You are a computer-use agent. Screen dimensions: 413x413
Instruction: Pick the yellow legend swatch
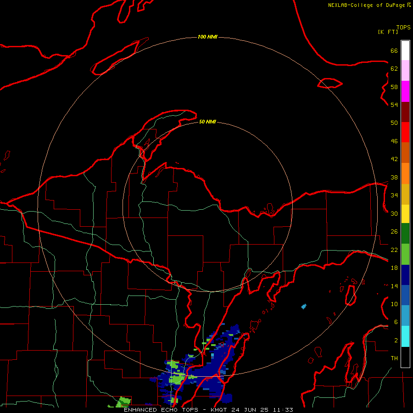pyautogui.click(x=405, y=213)
